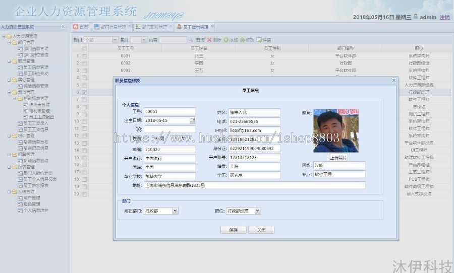
Task: Tick the checkbox for row 1 employee 0001
Action: pos(85,56)
